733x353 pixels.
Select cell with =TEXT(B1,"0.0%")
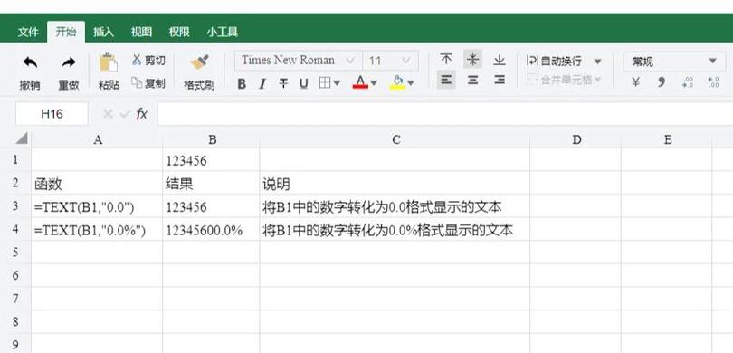[97, 230]
